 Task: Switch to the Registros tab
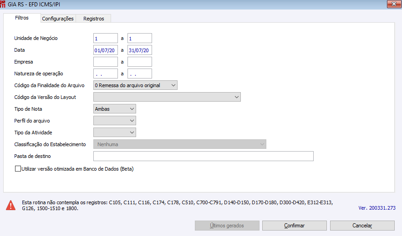[94, 19]
